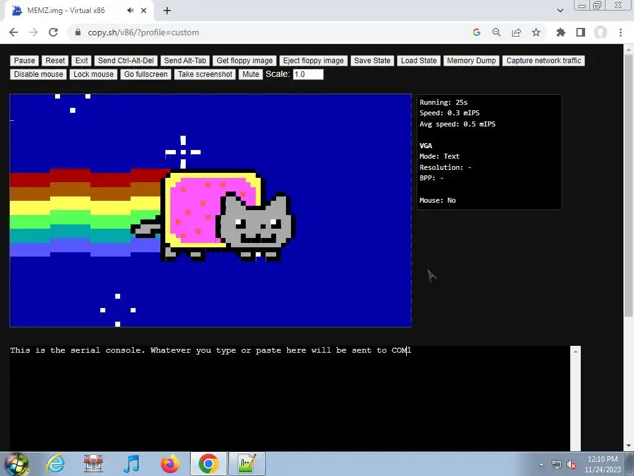Click the zoom magnifier icon in address bar
Image resolution: width=634 pixels, height=476 pixels.
497,32
